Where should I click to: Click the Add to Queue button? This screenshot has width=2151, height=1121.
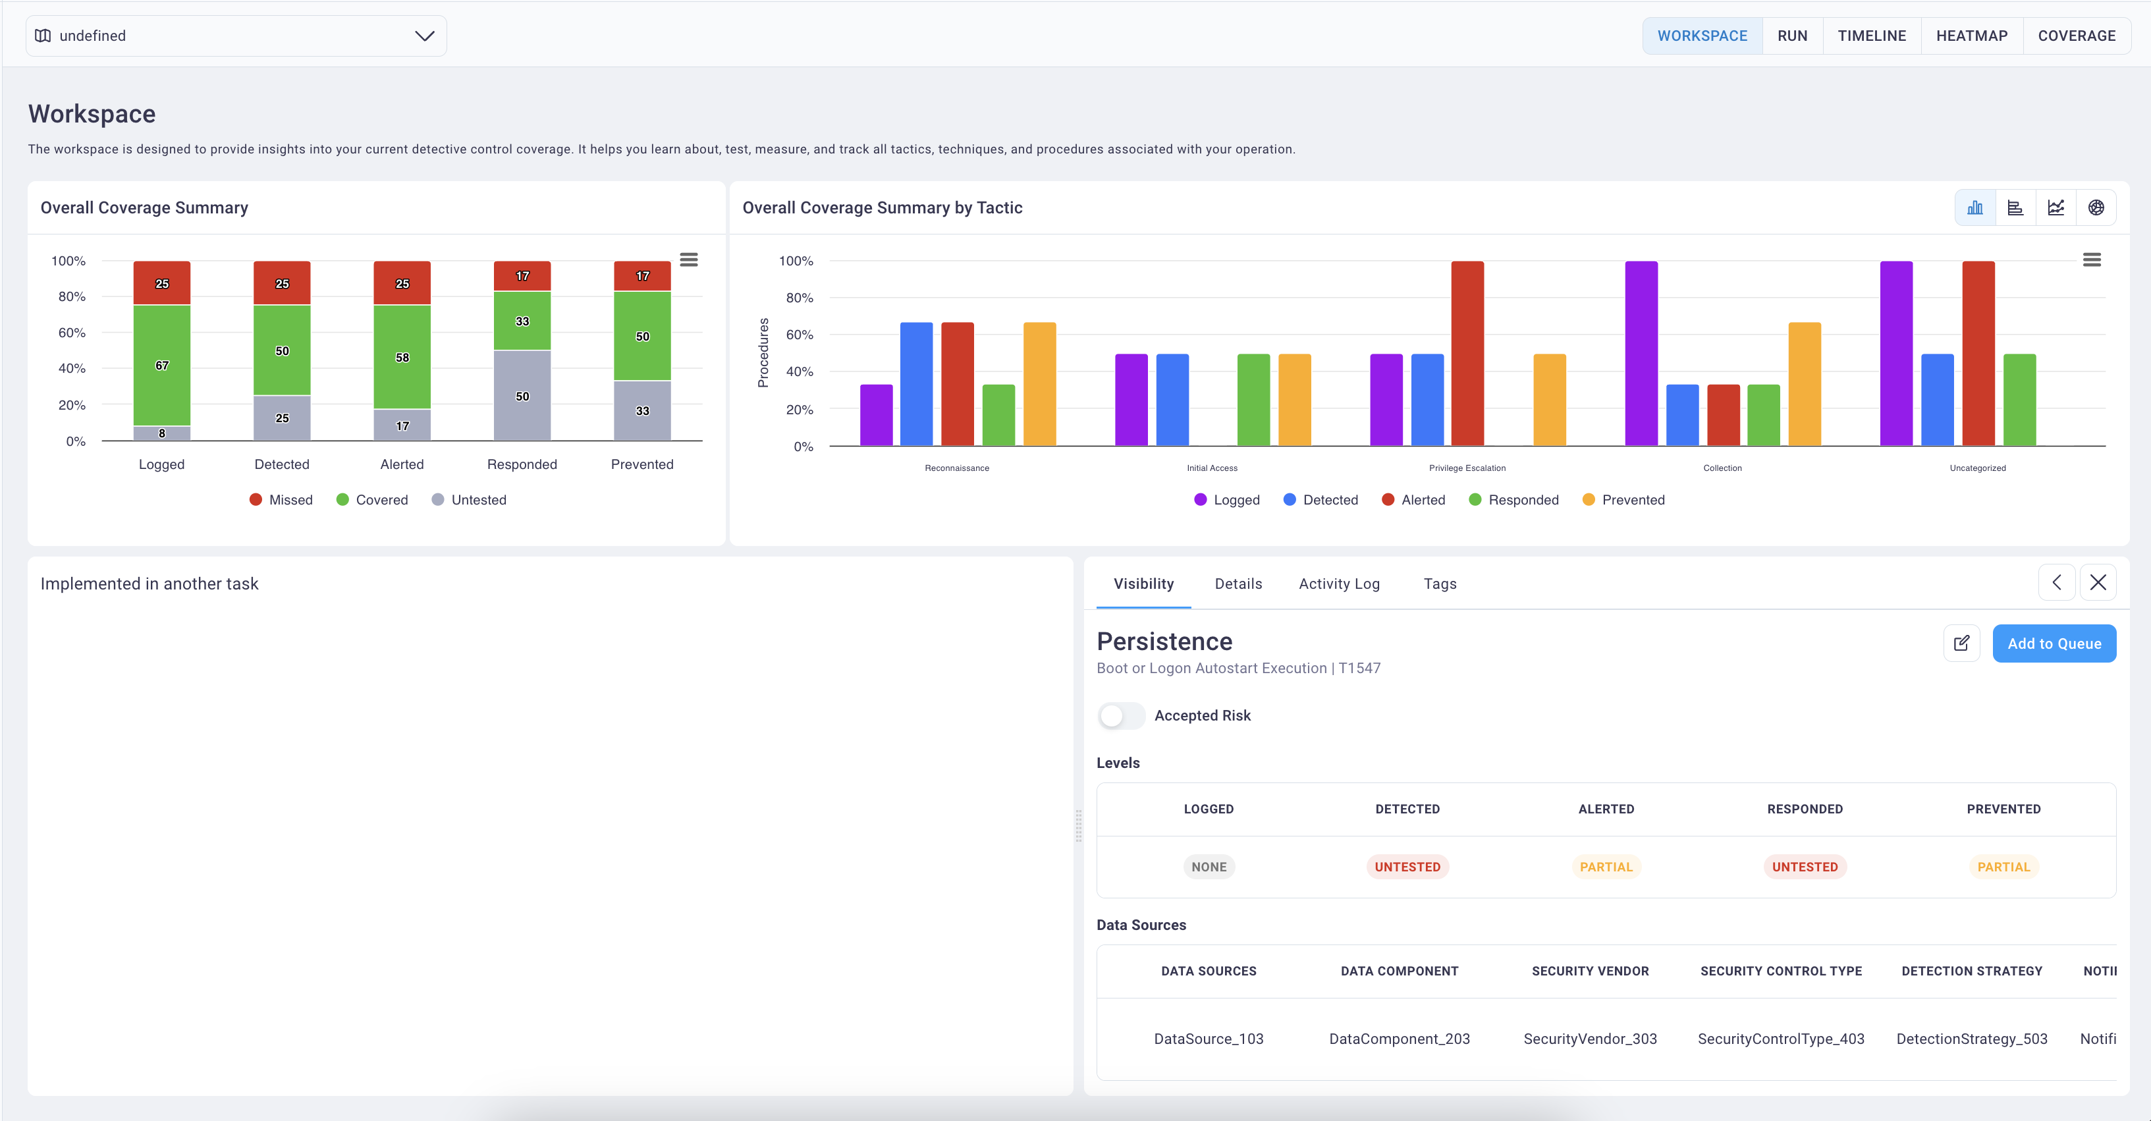(2054, 643)
